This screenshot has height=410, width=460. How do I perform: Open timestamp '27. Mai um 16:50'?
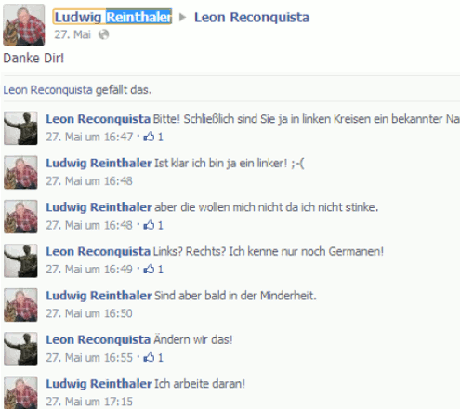pos(89,313)
